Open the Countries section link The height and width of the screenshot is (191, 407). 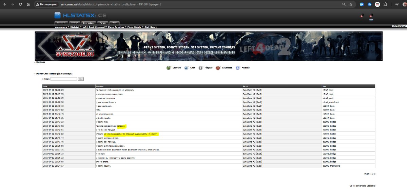(227, 68)
